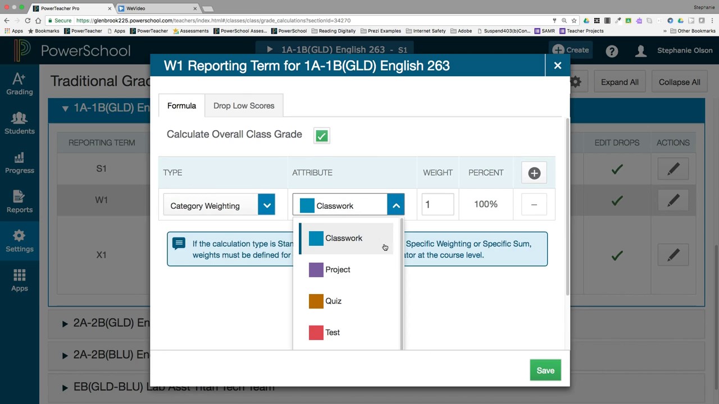Screen dimensions: 719x404
Task: Click W1 edit drops checkmark
Action: [x=617, y=200]
